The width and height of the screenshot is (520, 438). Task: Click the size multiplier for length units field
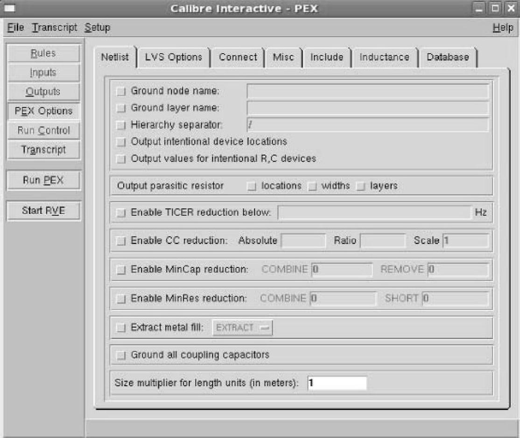[337, 383]
